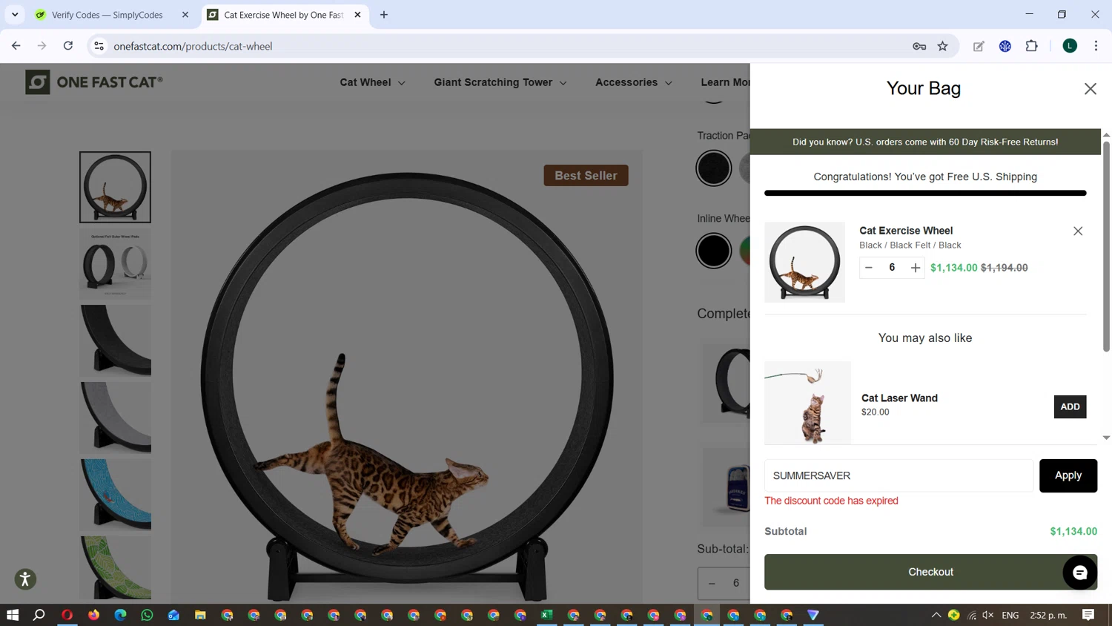Open the notification center
The height and width of the screenshot is (626, 1112).
coord(1088,615)
